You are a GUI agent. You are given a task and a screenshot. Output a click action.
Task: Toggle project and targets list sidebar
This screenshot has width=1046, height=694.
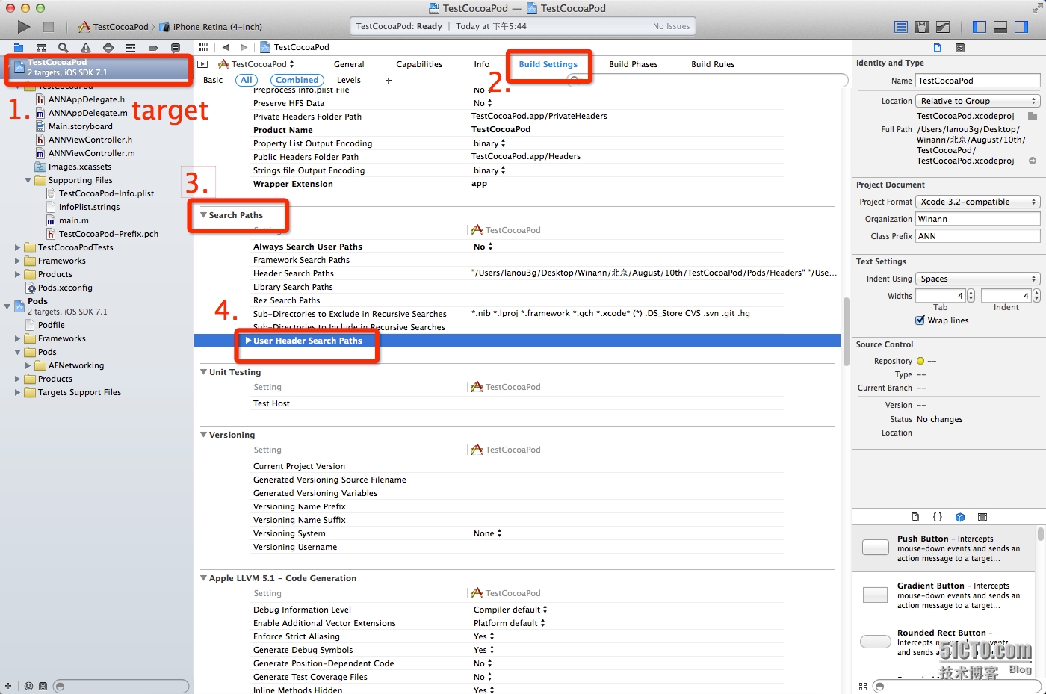(202, 64)
